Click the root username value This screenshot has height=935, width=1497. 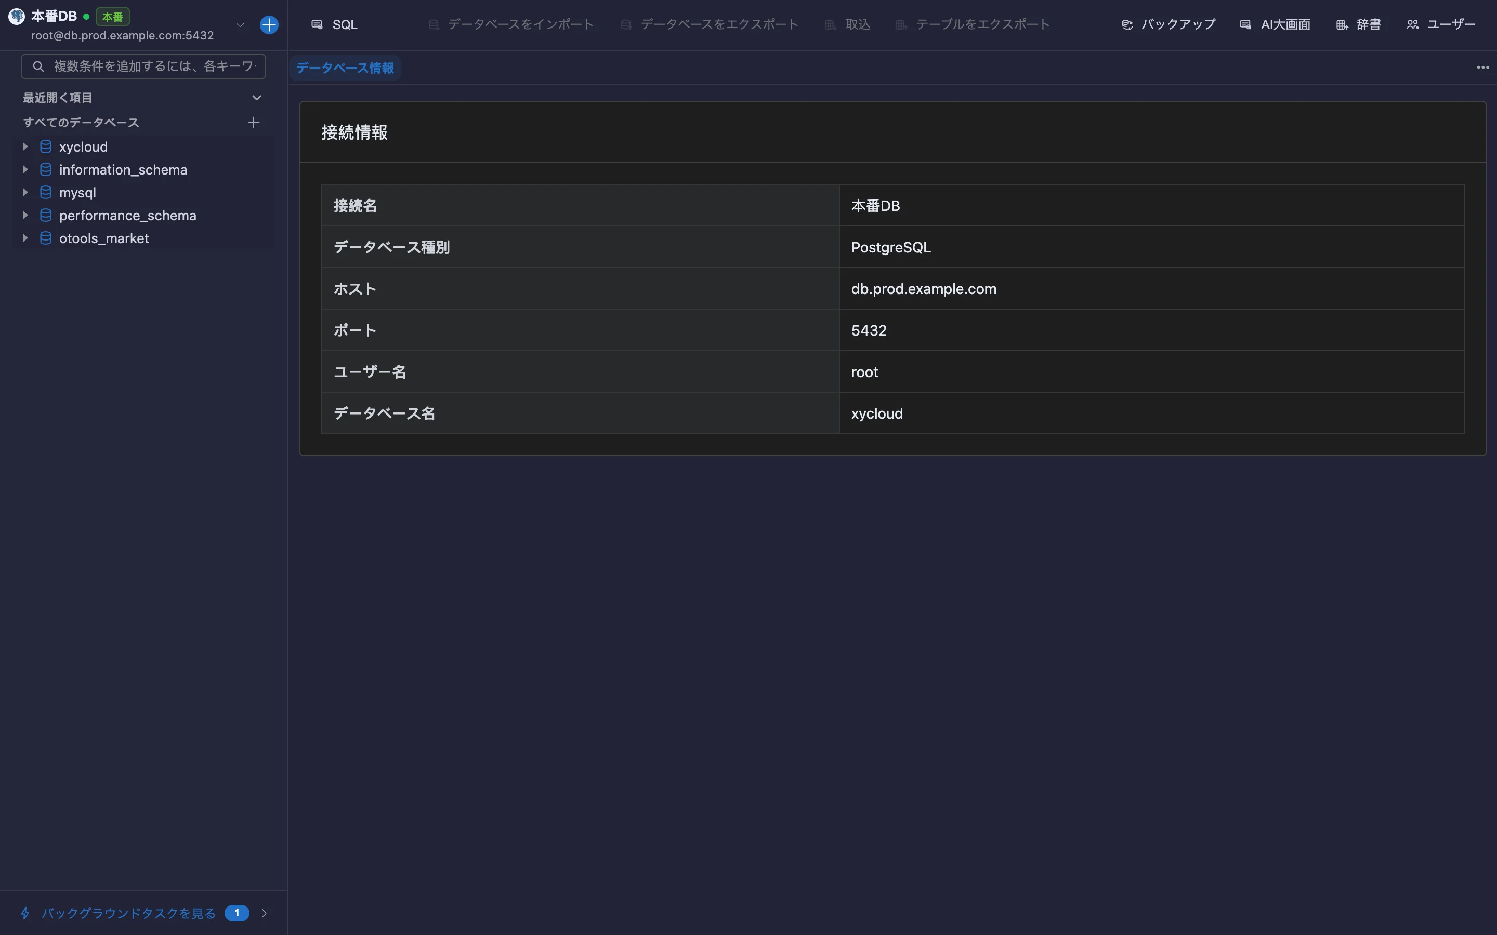click(x=864, y=372)
